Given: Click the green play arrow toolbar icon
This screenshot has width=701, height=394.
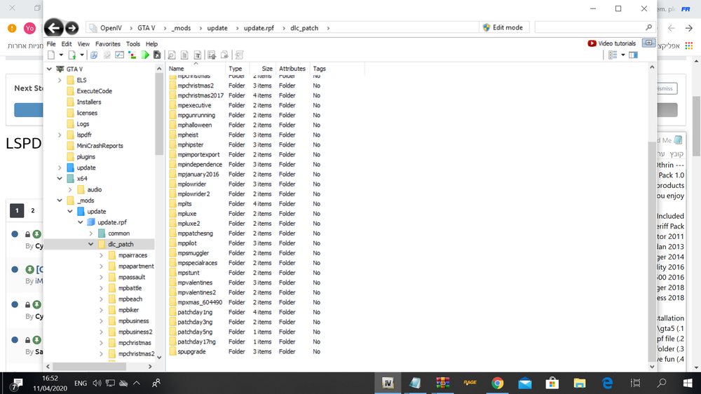Looking at the screenshot, I should click(x=145, y=55).
